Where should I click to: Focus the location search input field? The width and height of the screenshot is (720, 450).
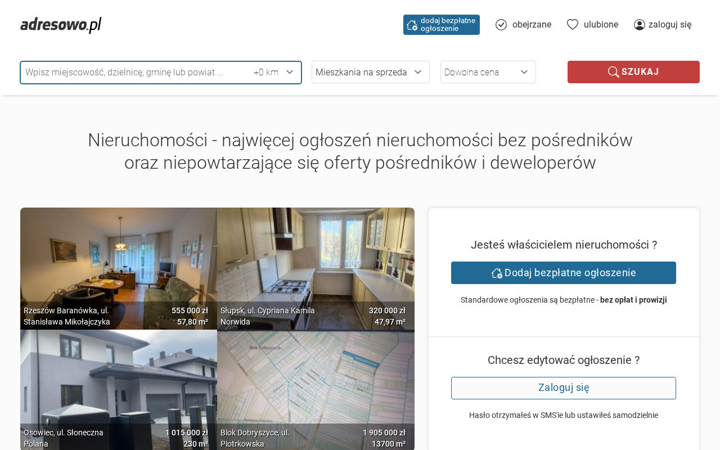(135, 73)
